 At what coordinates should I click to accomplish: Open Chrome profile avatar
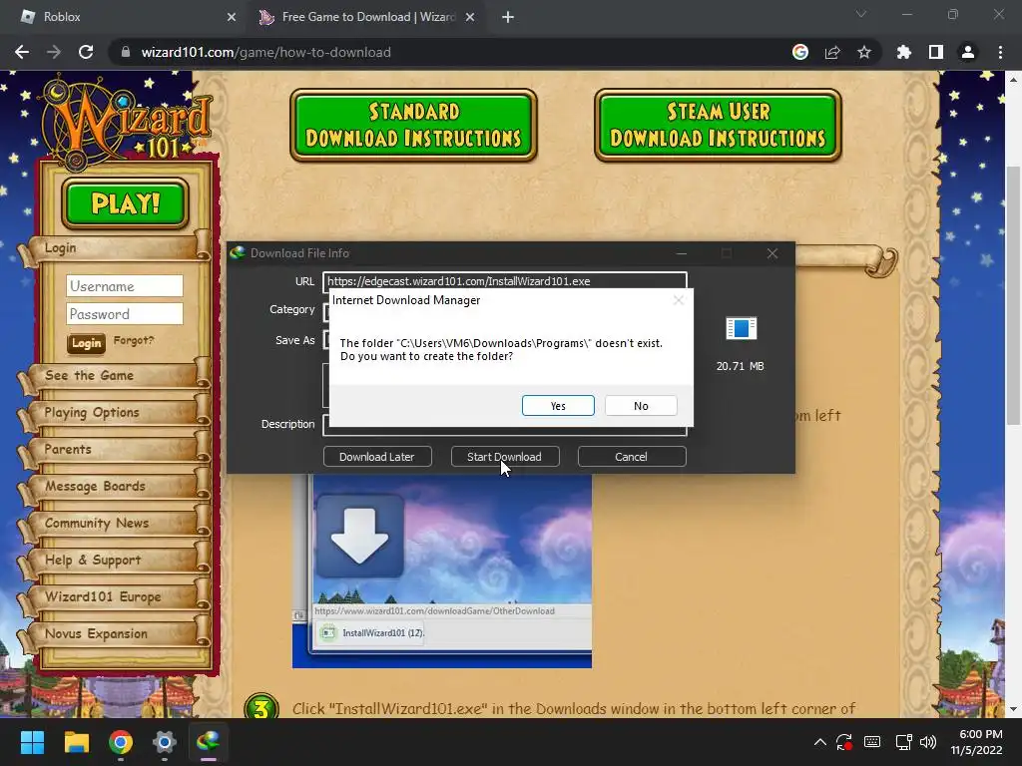coord(968,52)
